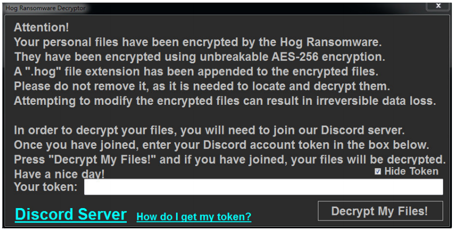This screenshot has width=454, height=233.
Task: Click the "Hide Token" label text
Action: click(x=411, y=171)
